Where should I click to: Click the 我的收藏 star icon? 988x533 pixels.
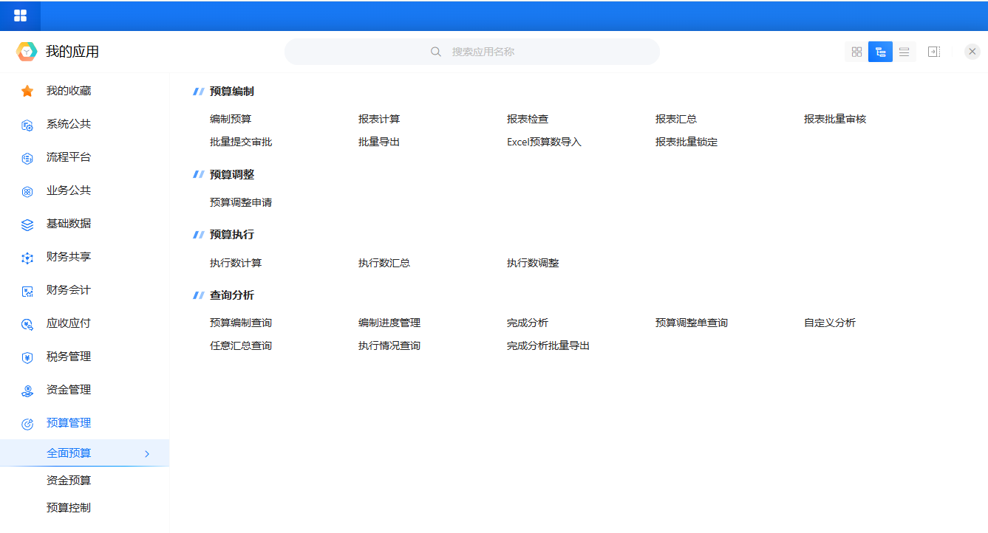pos(27,92)
